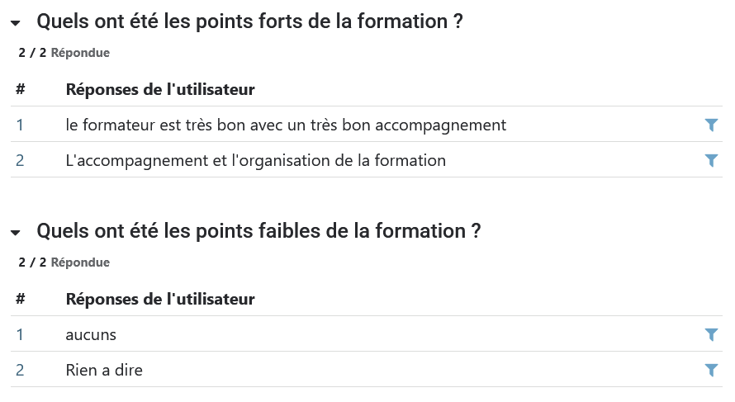Click 'Réponses de l'utilisateur' header under points faibles
Image resolution: width=735 pixels, height=402 pixels.
[x=160, y=299]
